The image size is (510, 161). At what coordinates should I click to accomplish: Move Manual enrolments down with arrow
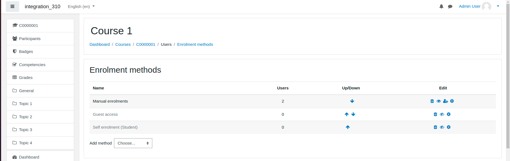tap(352, 101)
